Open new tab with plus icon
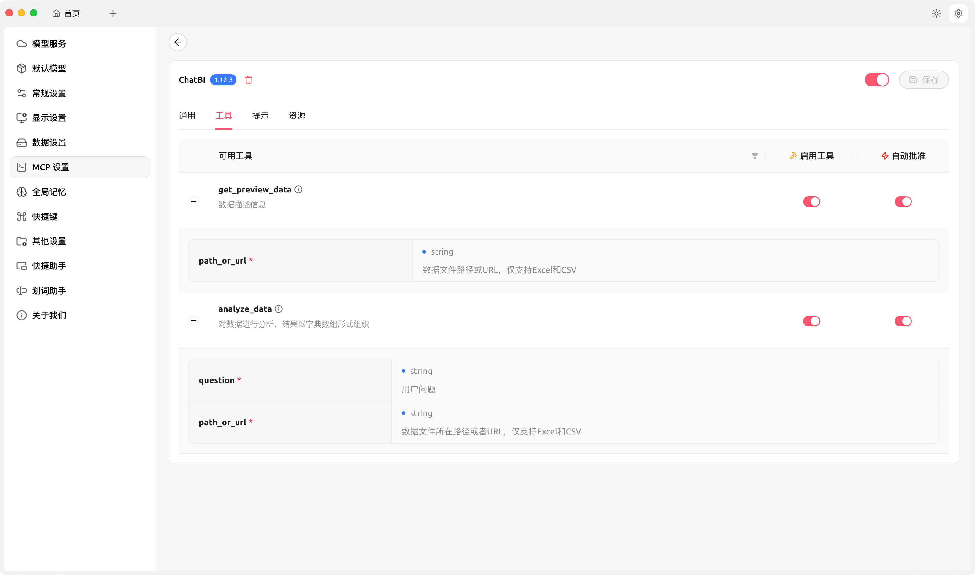975x575 pixels. point(113,13)
